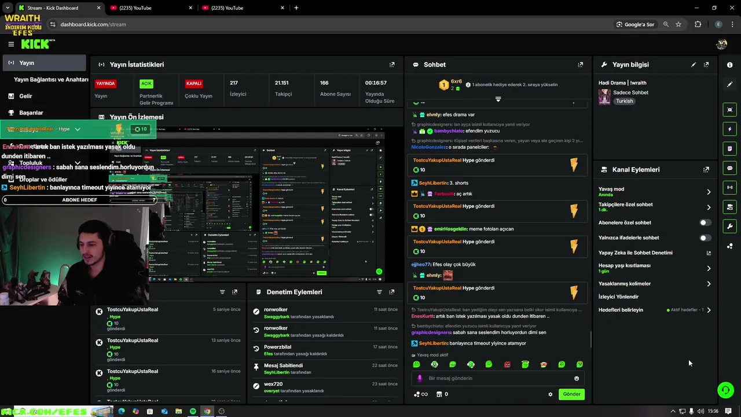Click the red angry emote in quick bar
The image size is (741, 417).
point(507,364)
